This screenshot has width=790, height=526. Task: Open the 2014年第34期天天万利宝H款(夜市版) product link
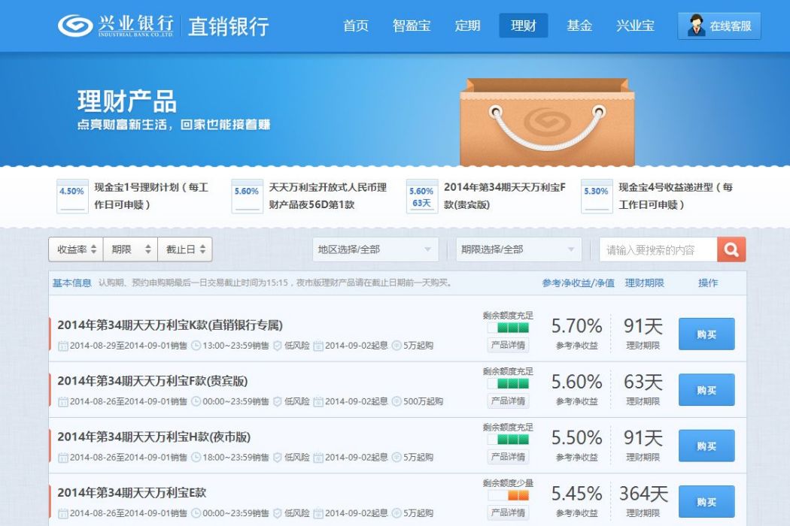coord(153,437)
